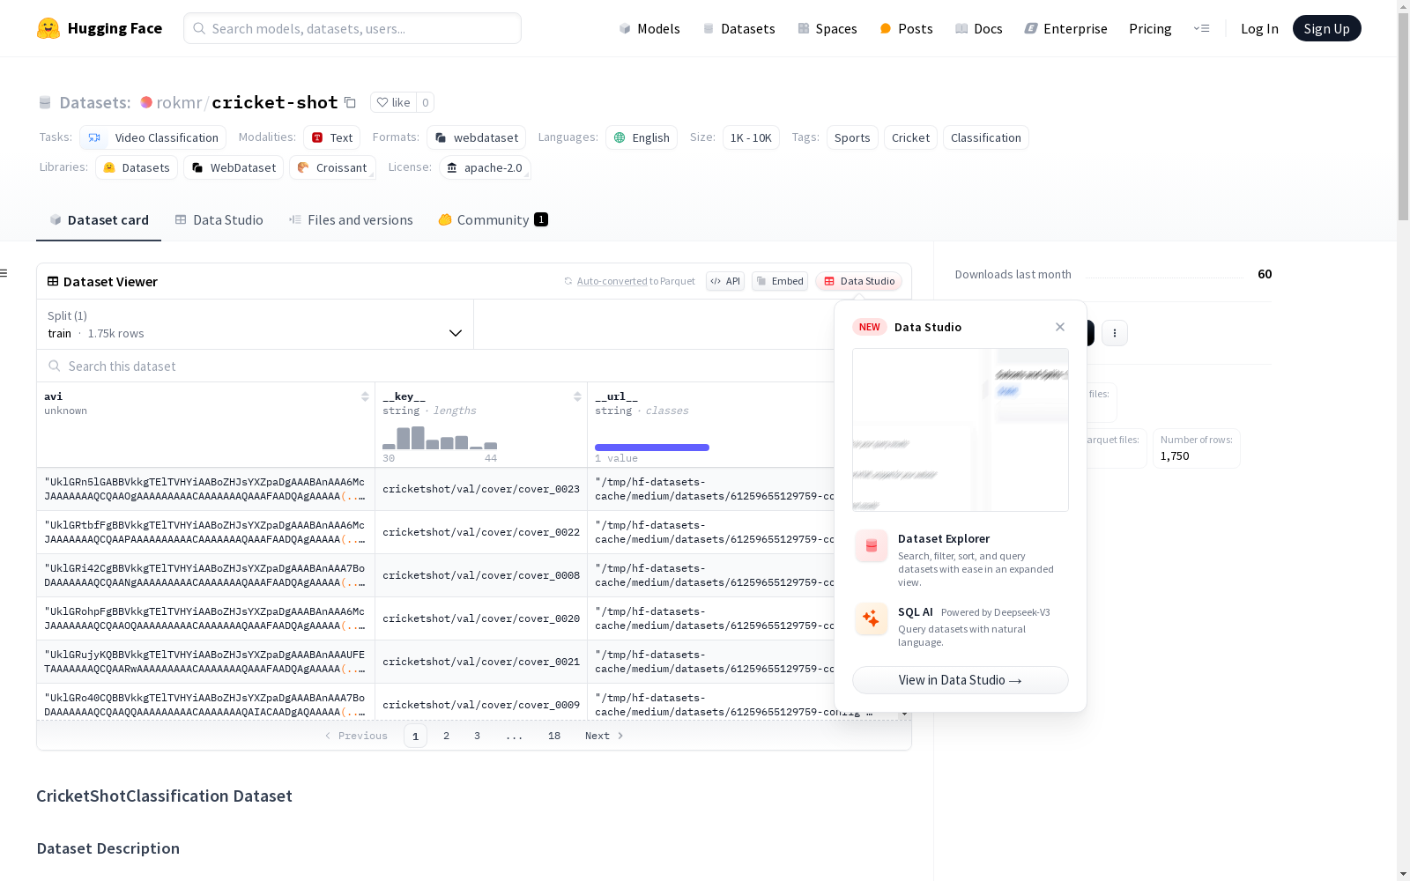Click the __url__ classes blue bar
1410x881 pixels.
652,448
